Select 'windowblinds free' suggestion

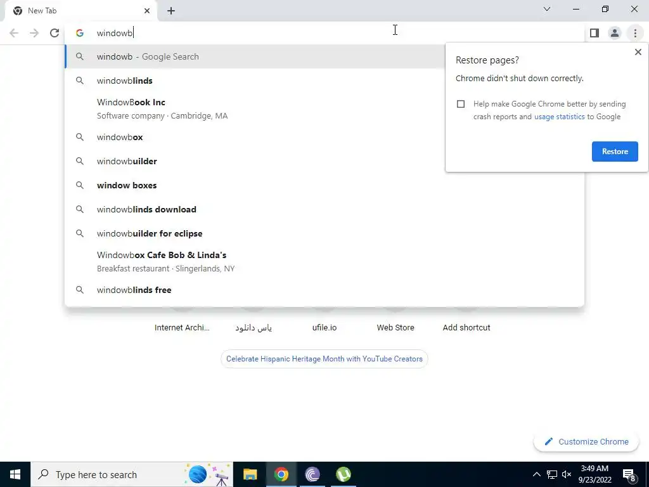point(324,290)
